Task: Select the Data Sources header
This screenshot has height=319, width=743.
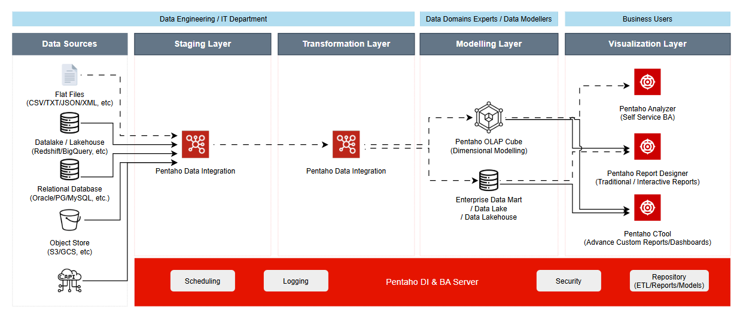Action: tap(70, 44)
